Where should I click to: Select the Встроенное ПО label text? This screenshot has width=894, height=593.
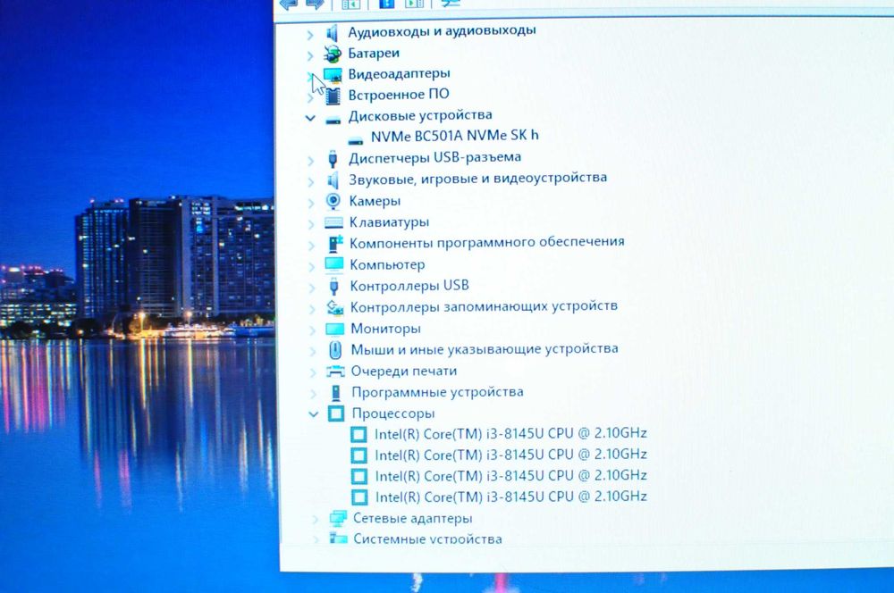point(399,94)
